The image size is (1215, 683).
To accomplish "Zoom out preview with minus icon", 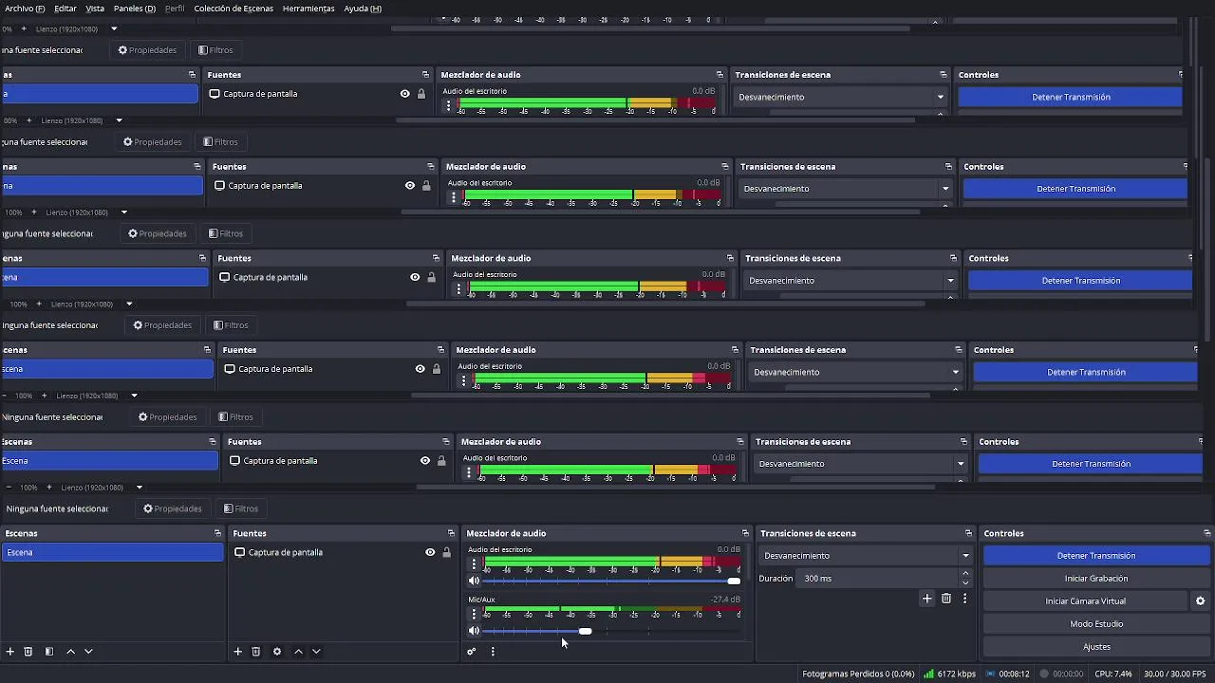I will 8,488.
